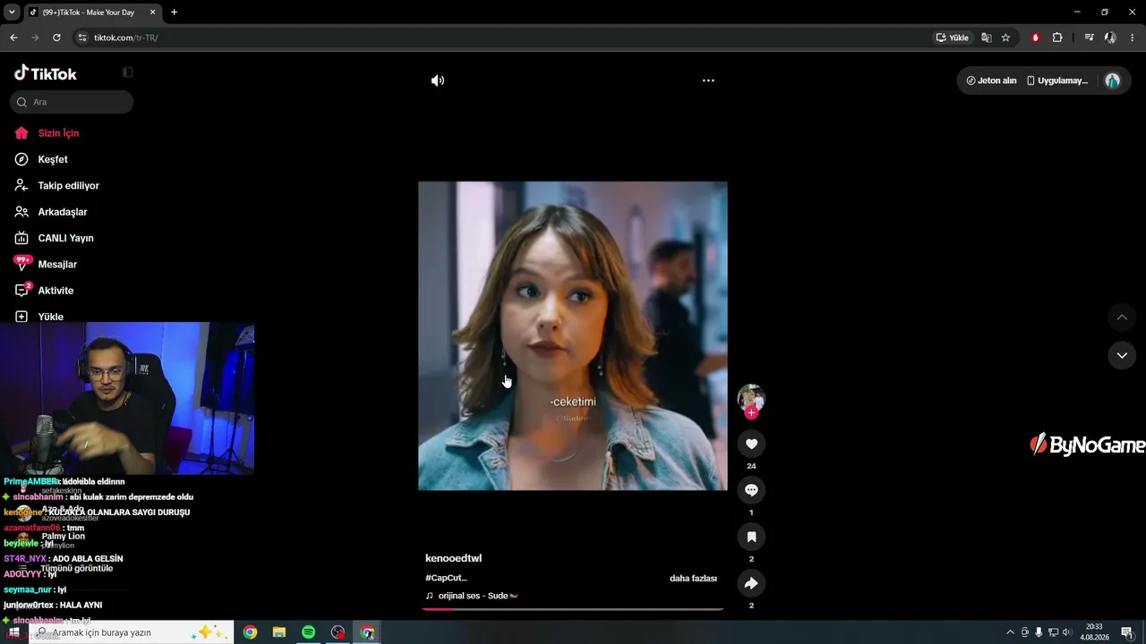Screen dimensions: 1146x644
Task: Open the Extensions puzzle menu
Action: [1057, 38]
